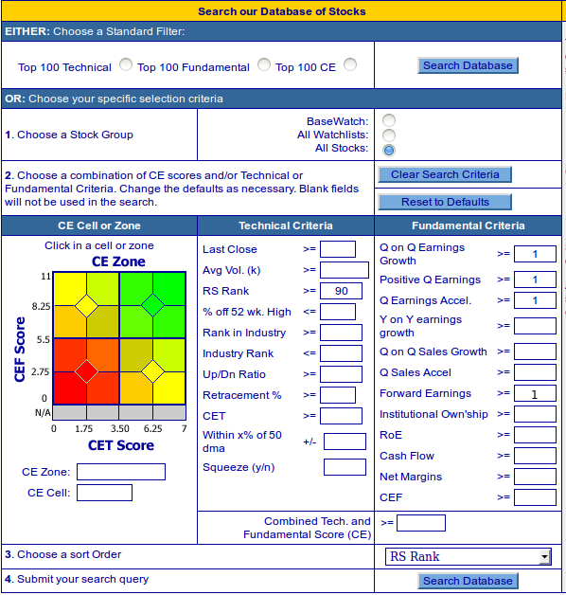Click the Squeeze (y/n) input field
566x595 pixels.
click(345, 467)
